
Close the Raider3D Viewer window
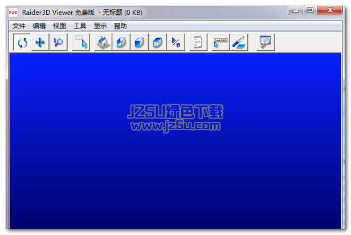click(330, 10)
